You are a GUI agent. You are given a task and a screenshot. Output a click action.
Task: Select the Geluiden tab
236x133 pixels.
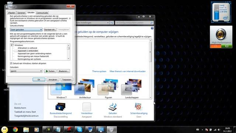[x=31, y=13]
